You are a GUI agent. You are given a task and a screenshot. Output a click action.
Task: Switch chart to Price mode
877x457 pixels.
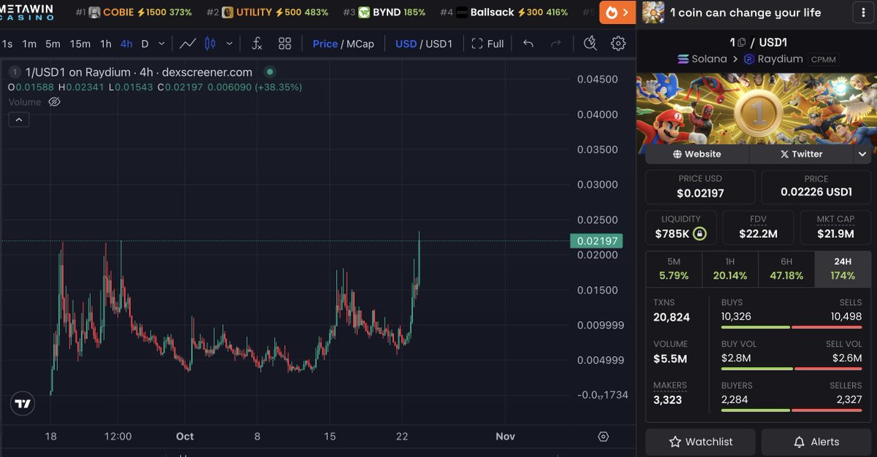pos(325,44)
